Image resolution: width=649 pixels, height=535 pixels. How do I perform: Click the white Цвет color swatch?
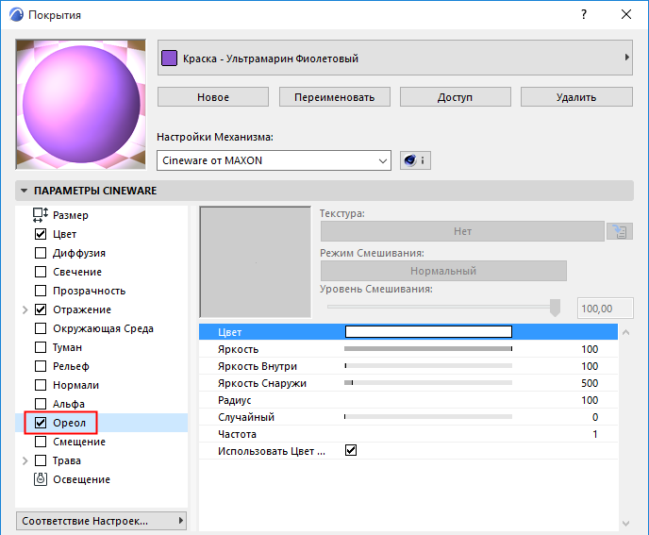(x=428, y=332)
